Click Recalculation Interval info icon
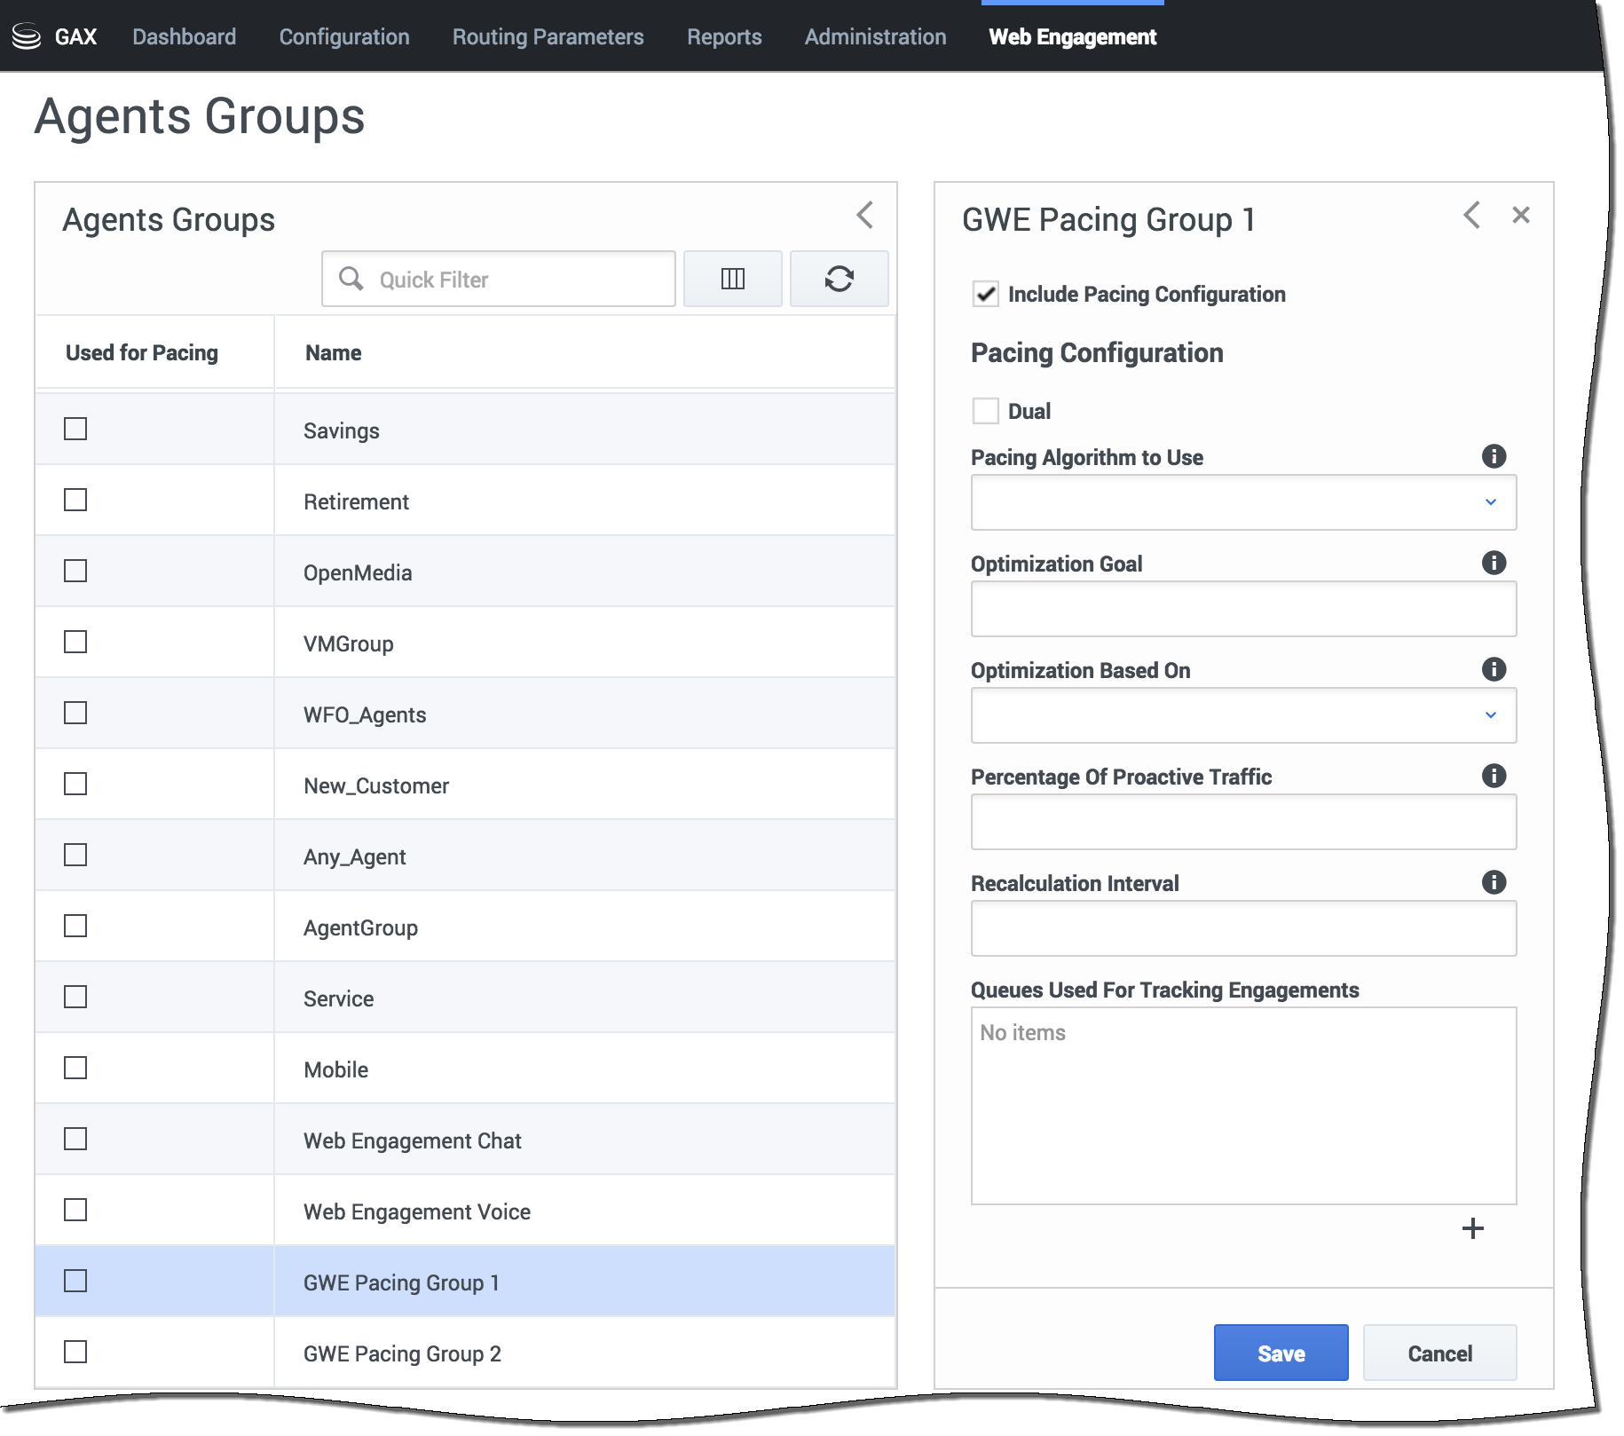 (x=1494, y=882)
